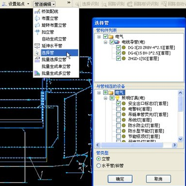
Task: Click the 确定 button
Action: point(120,179)
